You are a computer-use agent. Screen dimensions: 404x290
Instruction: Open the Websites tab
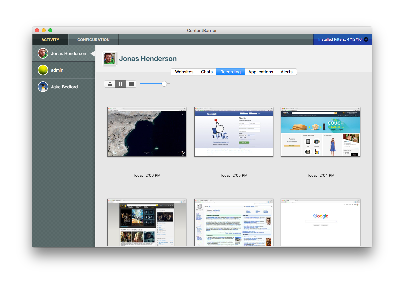(x=184, y=72)
